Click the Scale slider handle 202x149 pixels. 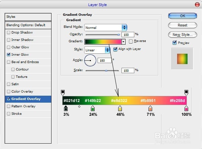coord(106,70)
